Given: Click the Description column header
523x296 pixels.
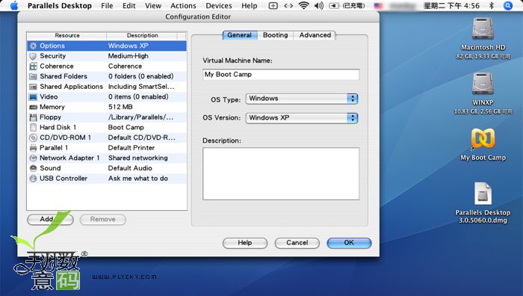Looking at the screenshot, I should (x=142, y=35).
